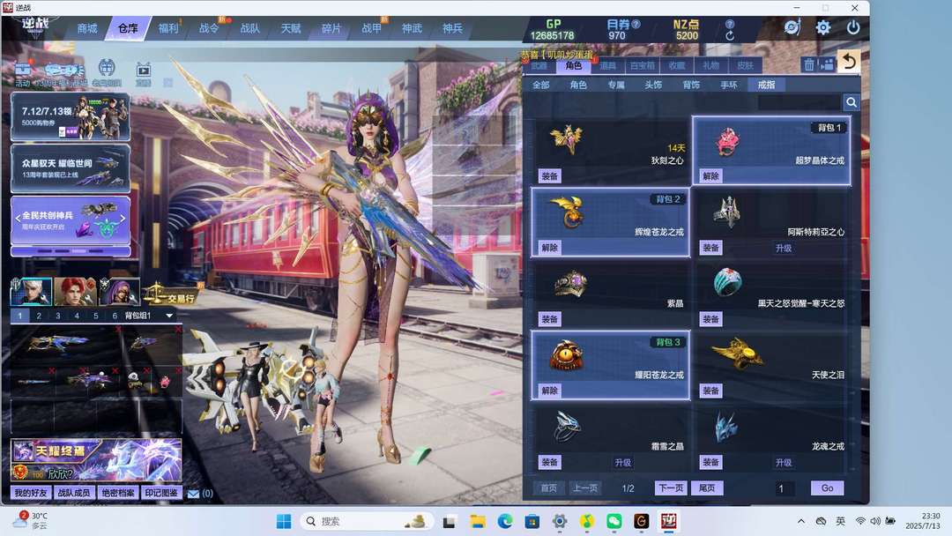952x536 pixels.
Task: Click the inventory search text field
Action: click(799, 102)
